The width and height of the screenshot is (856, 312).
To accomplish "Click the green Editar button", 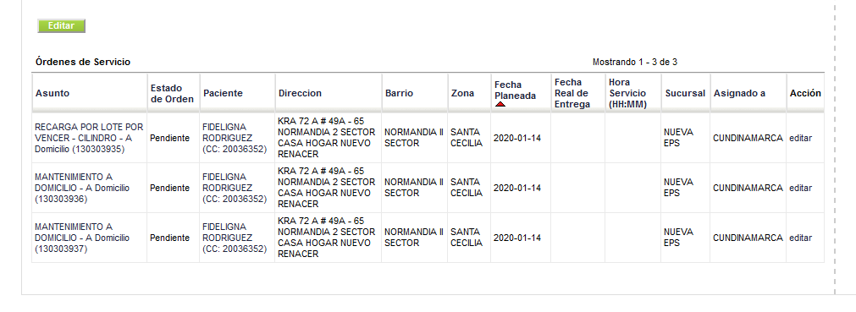I will click(x=61, y=25).
